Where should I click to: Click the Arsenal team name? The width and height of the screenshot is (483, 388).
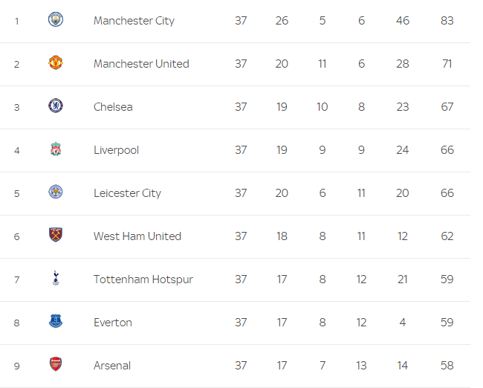tap(112, 366)
